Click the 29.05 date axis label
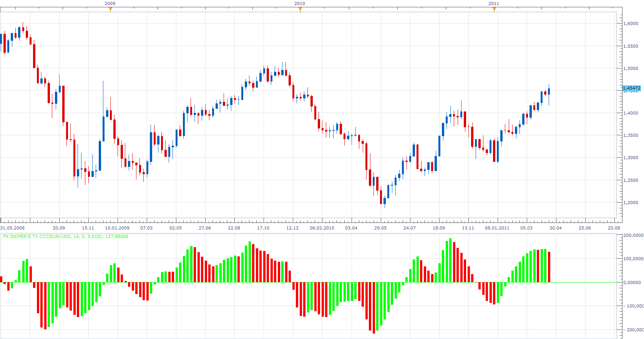Screen dimensions: 644x339 point(380,228)
